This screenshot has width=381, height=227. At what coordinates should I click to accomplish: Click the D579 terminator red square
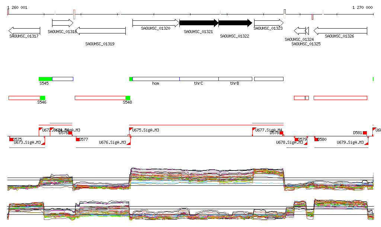(x=297, y=139)
